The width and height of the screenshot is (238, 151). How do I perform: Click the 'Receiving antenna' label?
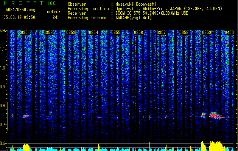click(x=87, y=18)
